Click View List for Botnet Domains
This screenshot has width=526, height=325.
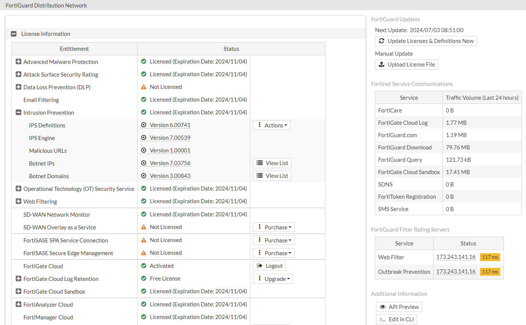272,176
